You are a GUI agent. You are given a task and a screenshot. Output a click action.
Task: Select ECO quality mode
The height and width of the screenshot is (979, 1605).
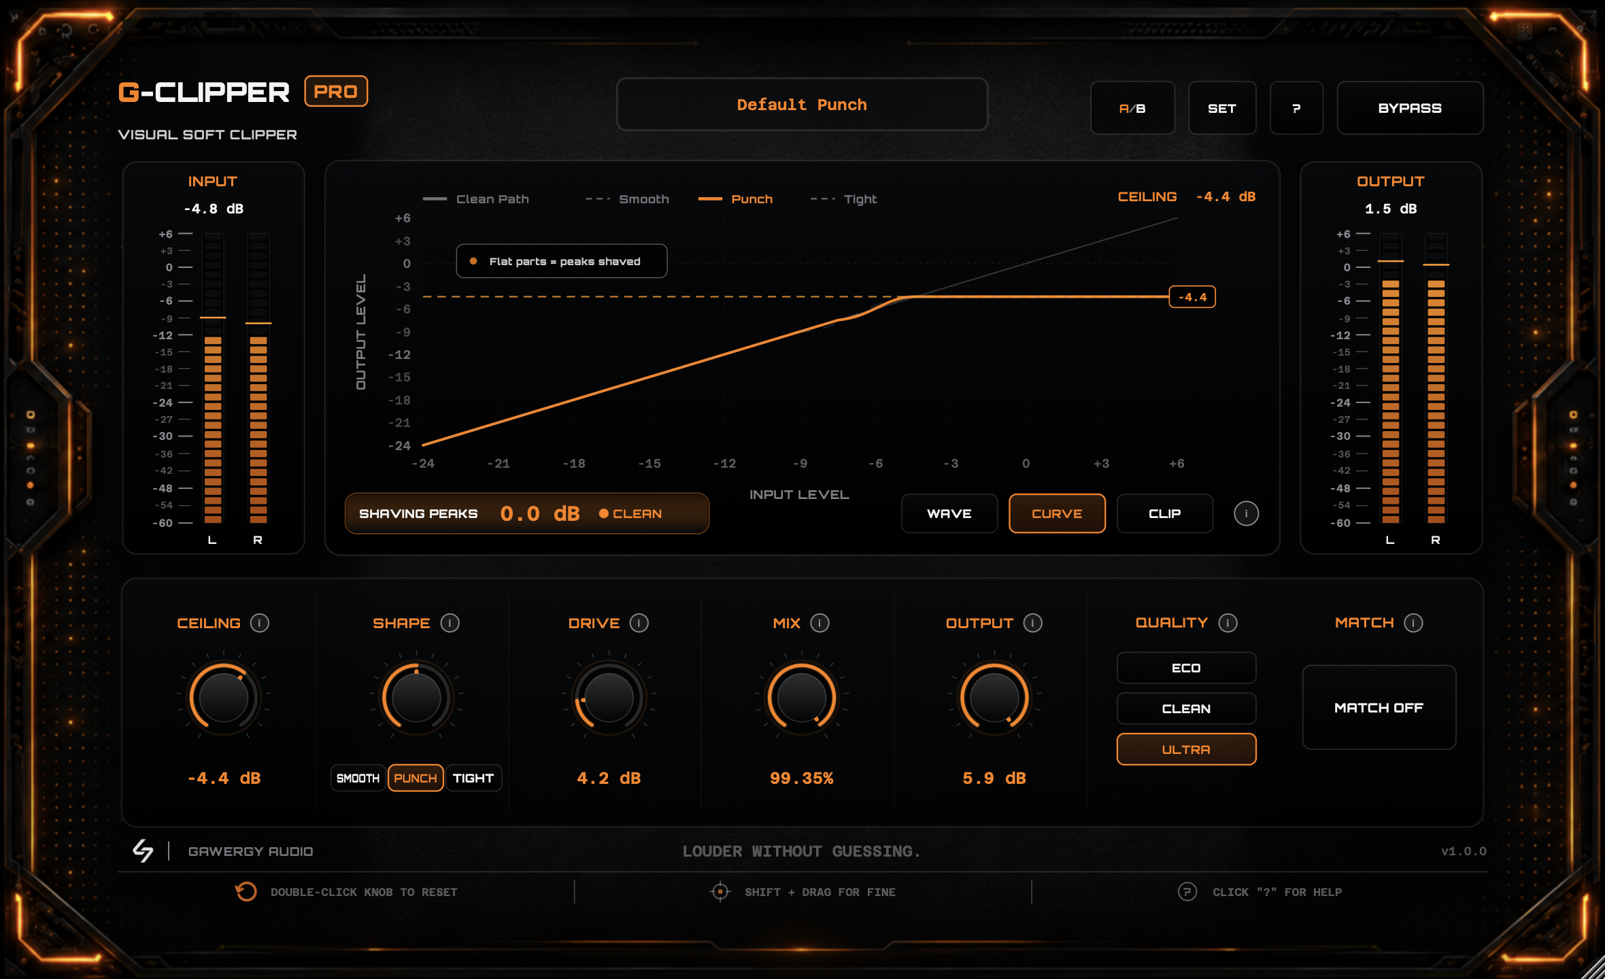1186,668
